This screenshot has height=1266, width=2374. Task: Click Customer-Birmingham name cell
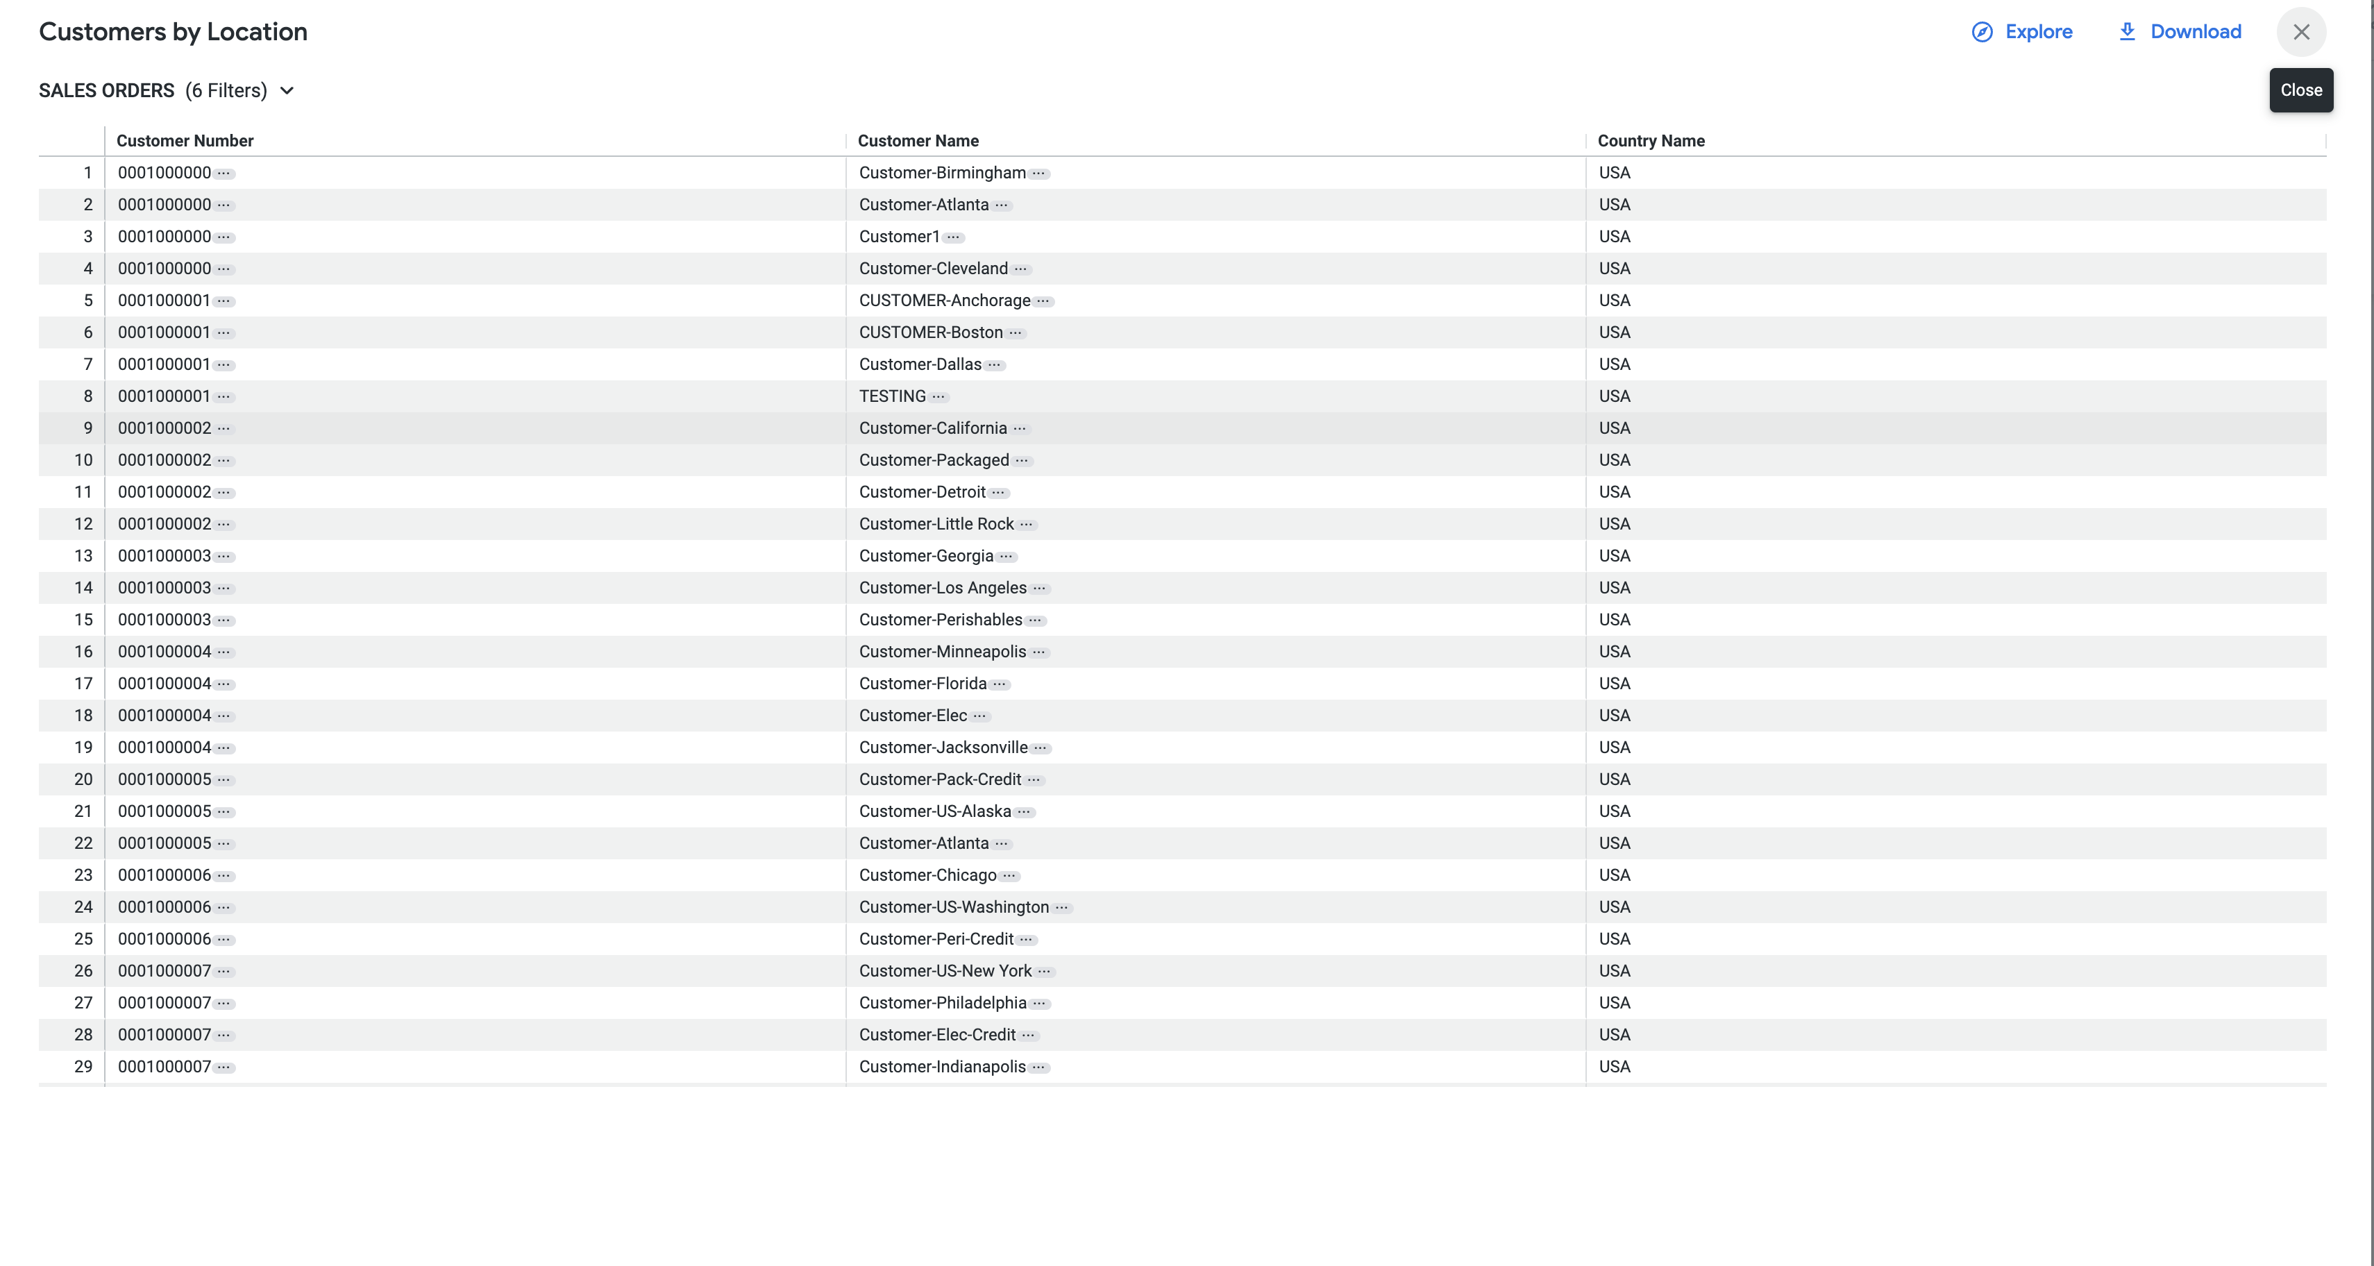[x=942, y=172]
